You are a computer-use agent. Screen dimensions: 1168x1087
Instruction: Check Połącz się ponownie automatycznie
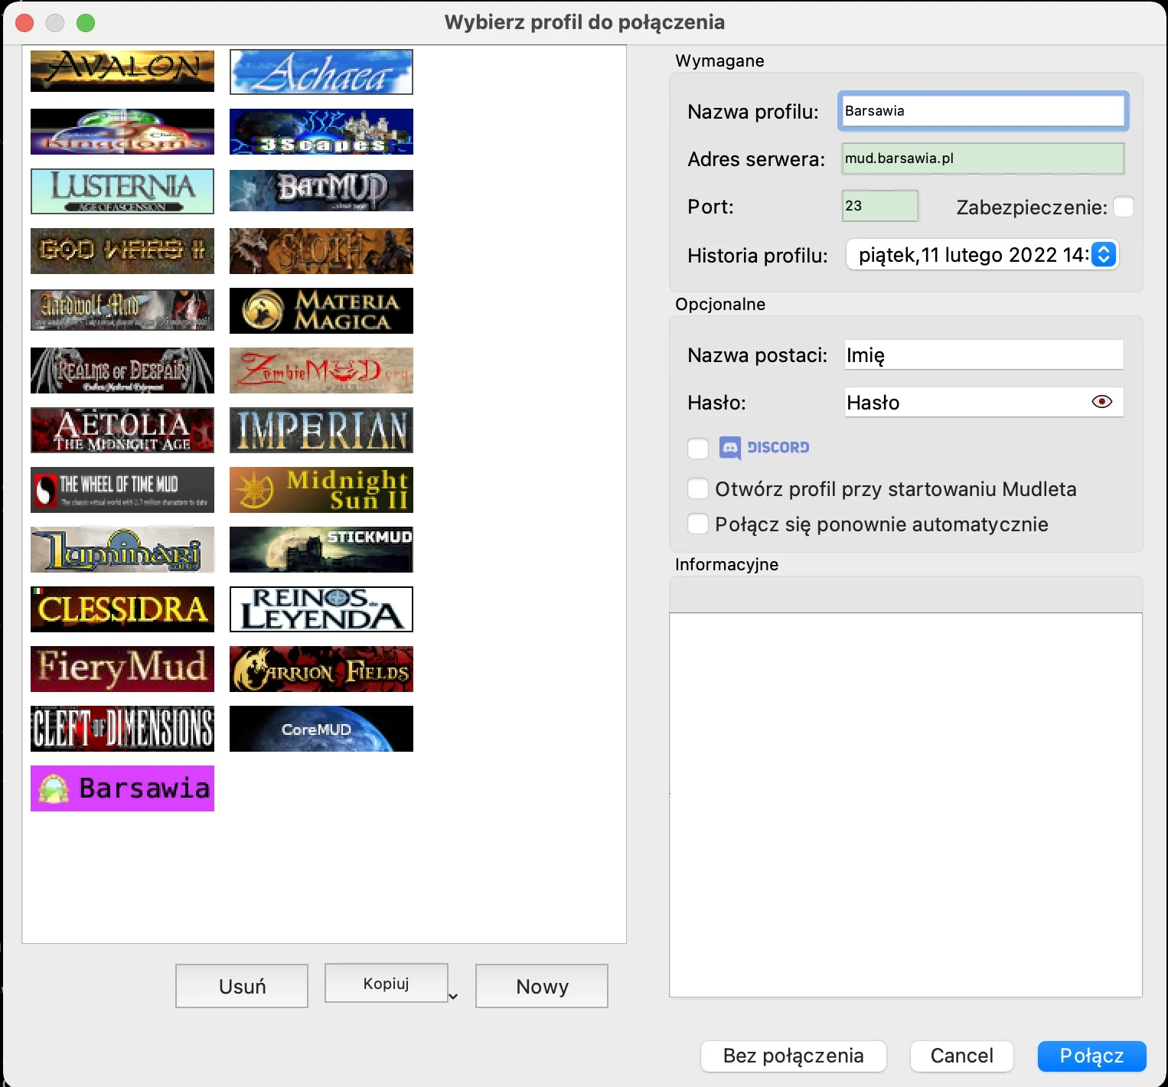[698, 524]
